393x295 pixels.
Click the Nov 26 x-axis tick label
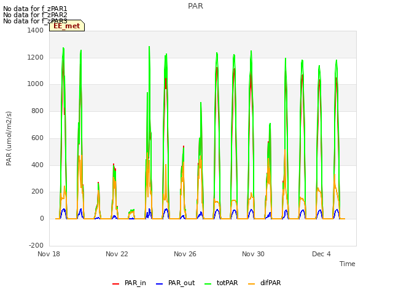pos(185,254)
